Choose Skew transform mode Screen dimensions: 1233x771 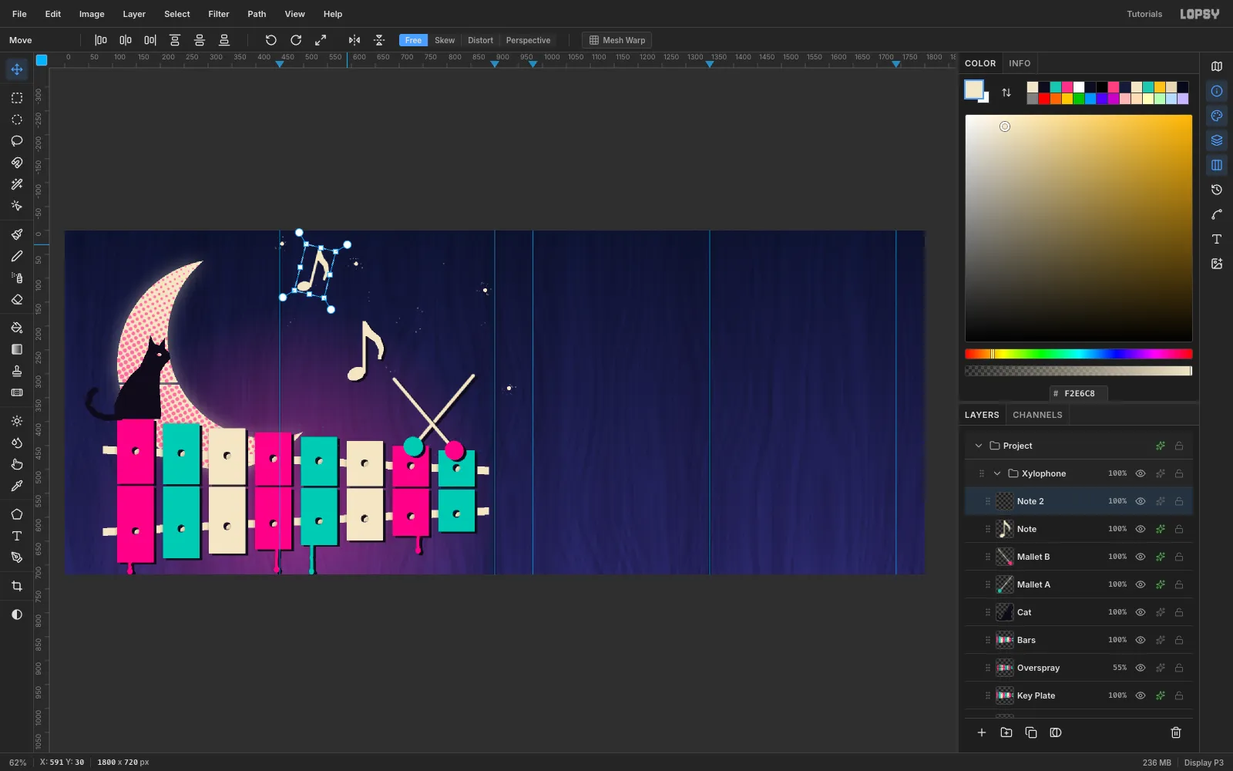click(x=445, y=40)
